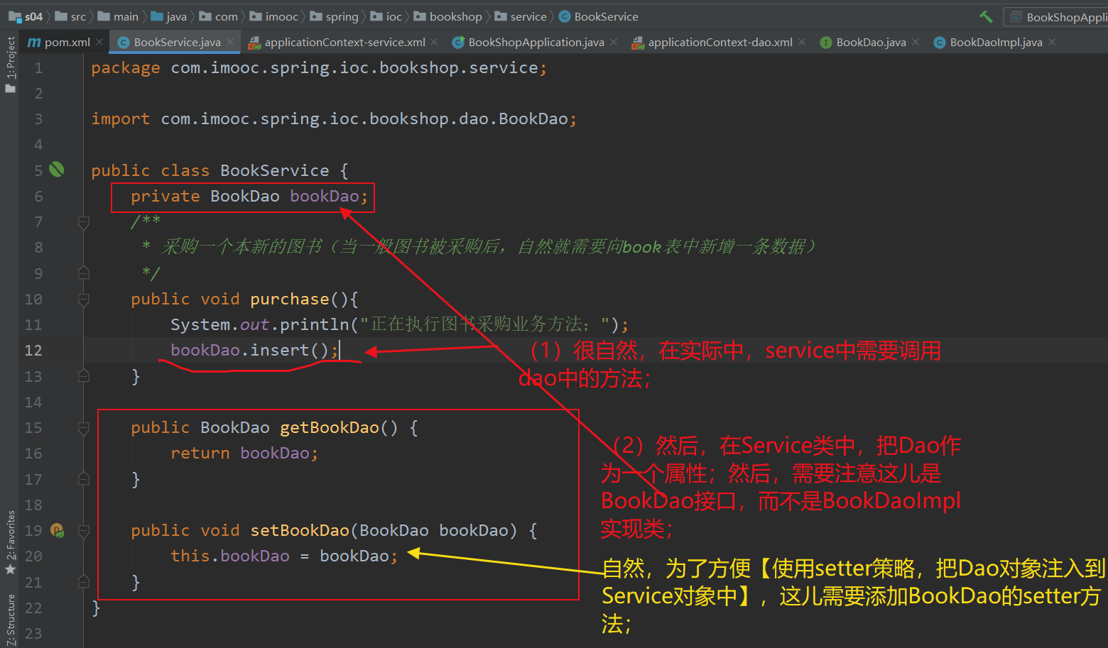The image size is (1108, 648).
Task: Click the Spring bean gutter icon on line 5
Action: [x=56, y=170]
